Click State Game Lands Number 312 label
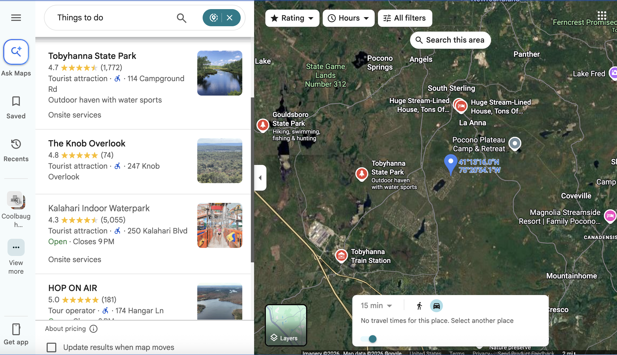617x355 pixels. click(325, 75)
